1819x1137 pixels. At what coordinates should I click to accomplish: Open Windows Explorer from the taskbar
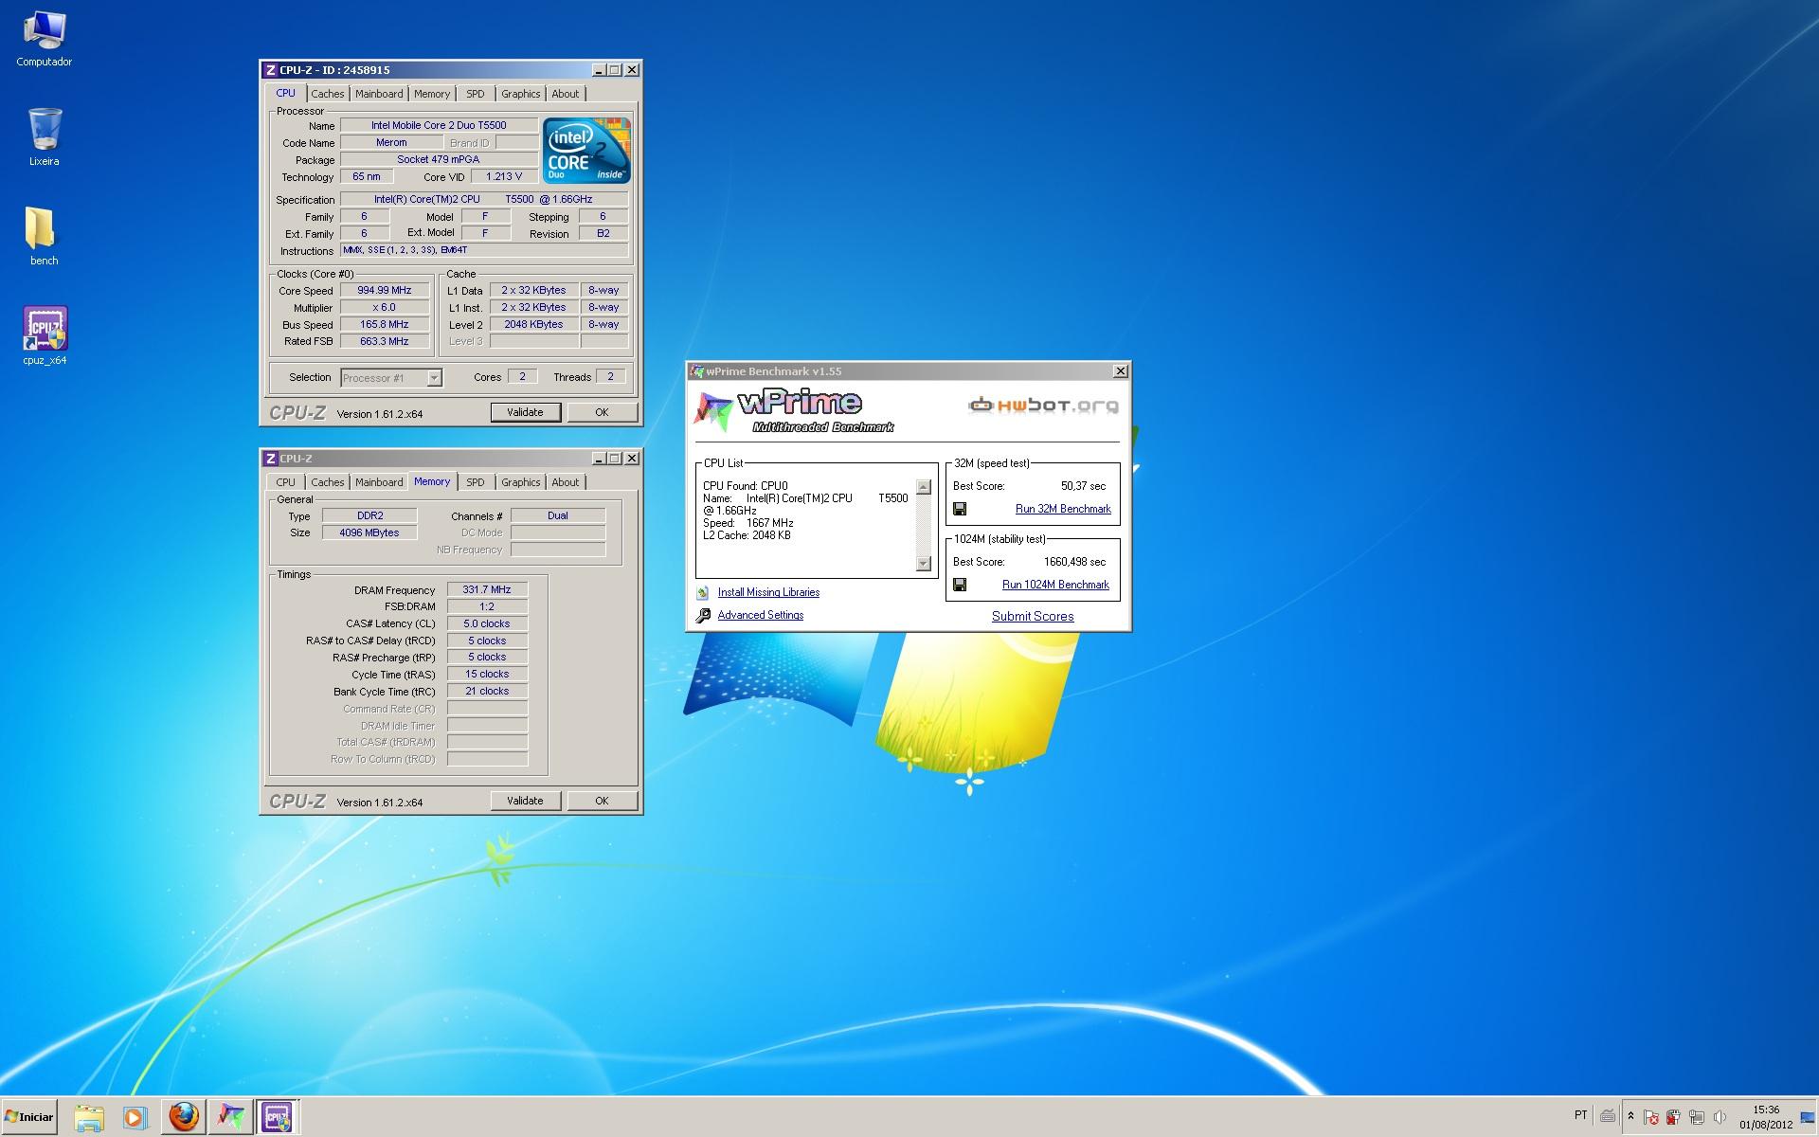coord(88,1117)
